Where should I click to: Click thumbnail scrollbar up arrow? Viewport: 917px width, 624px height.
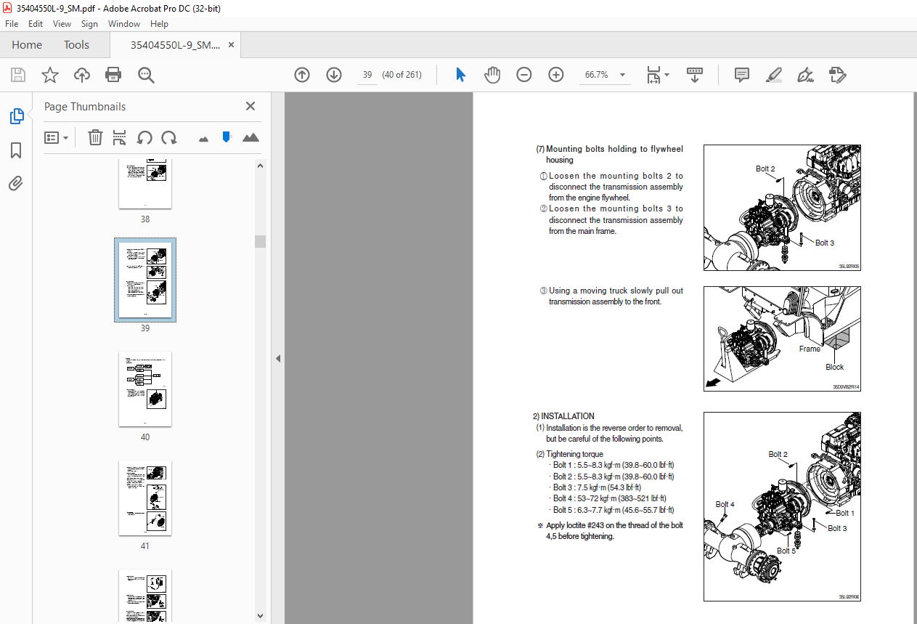click(260, 165)
